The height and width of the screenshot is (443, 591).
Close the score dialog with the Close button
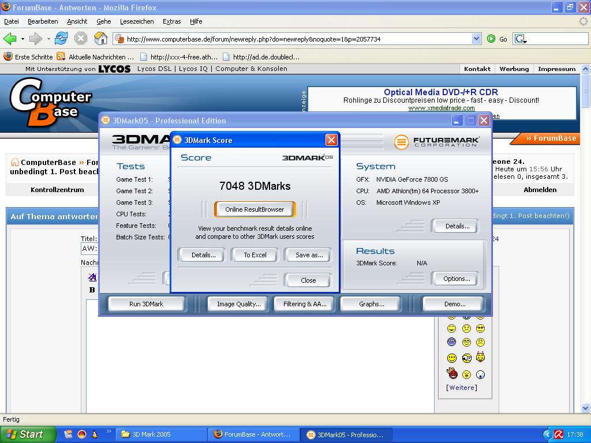pos(308,280)
